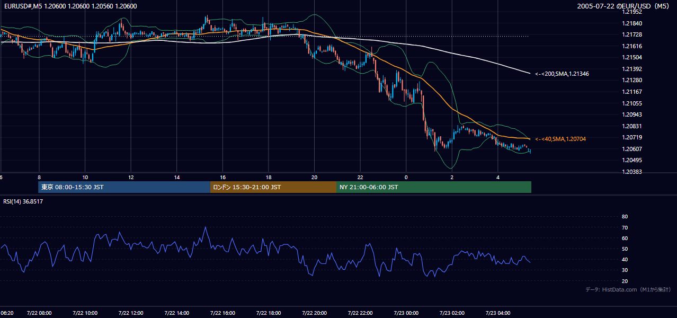
Task: Click the London 15:30-21:00 JST session bar
Action: click(273, 187)
